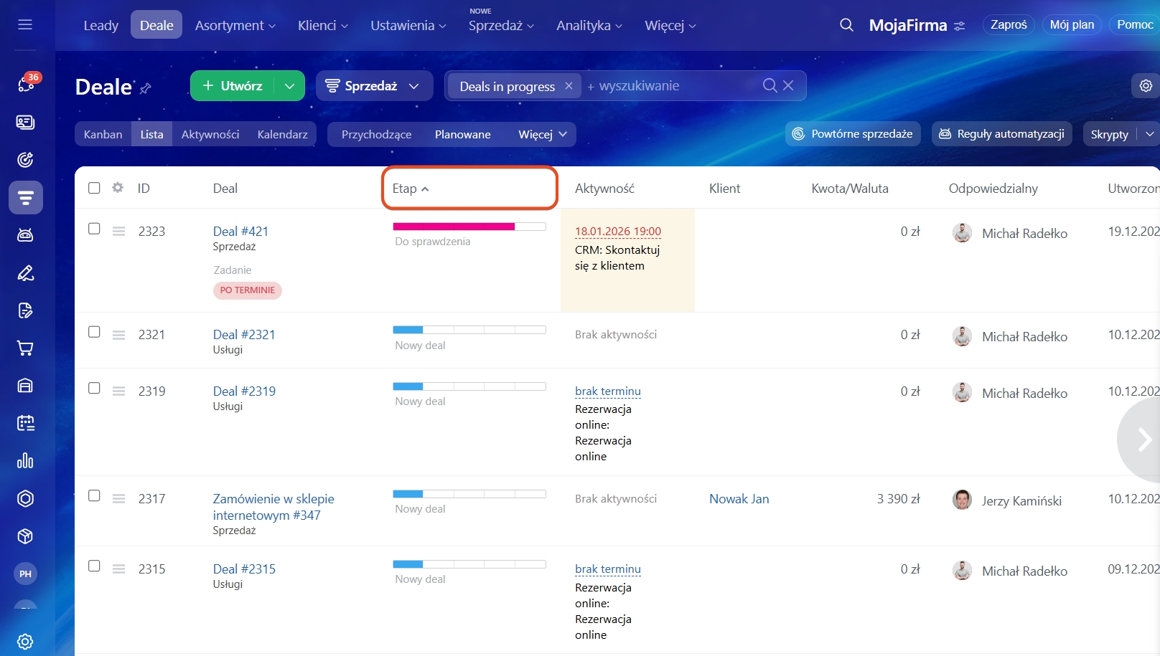
Task: Open the hamburger menu in top-left corner
Action: [x=25, y=25]
